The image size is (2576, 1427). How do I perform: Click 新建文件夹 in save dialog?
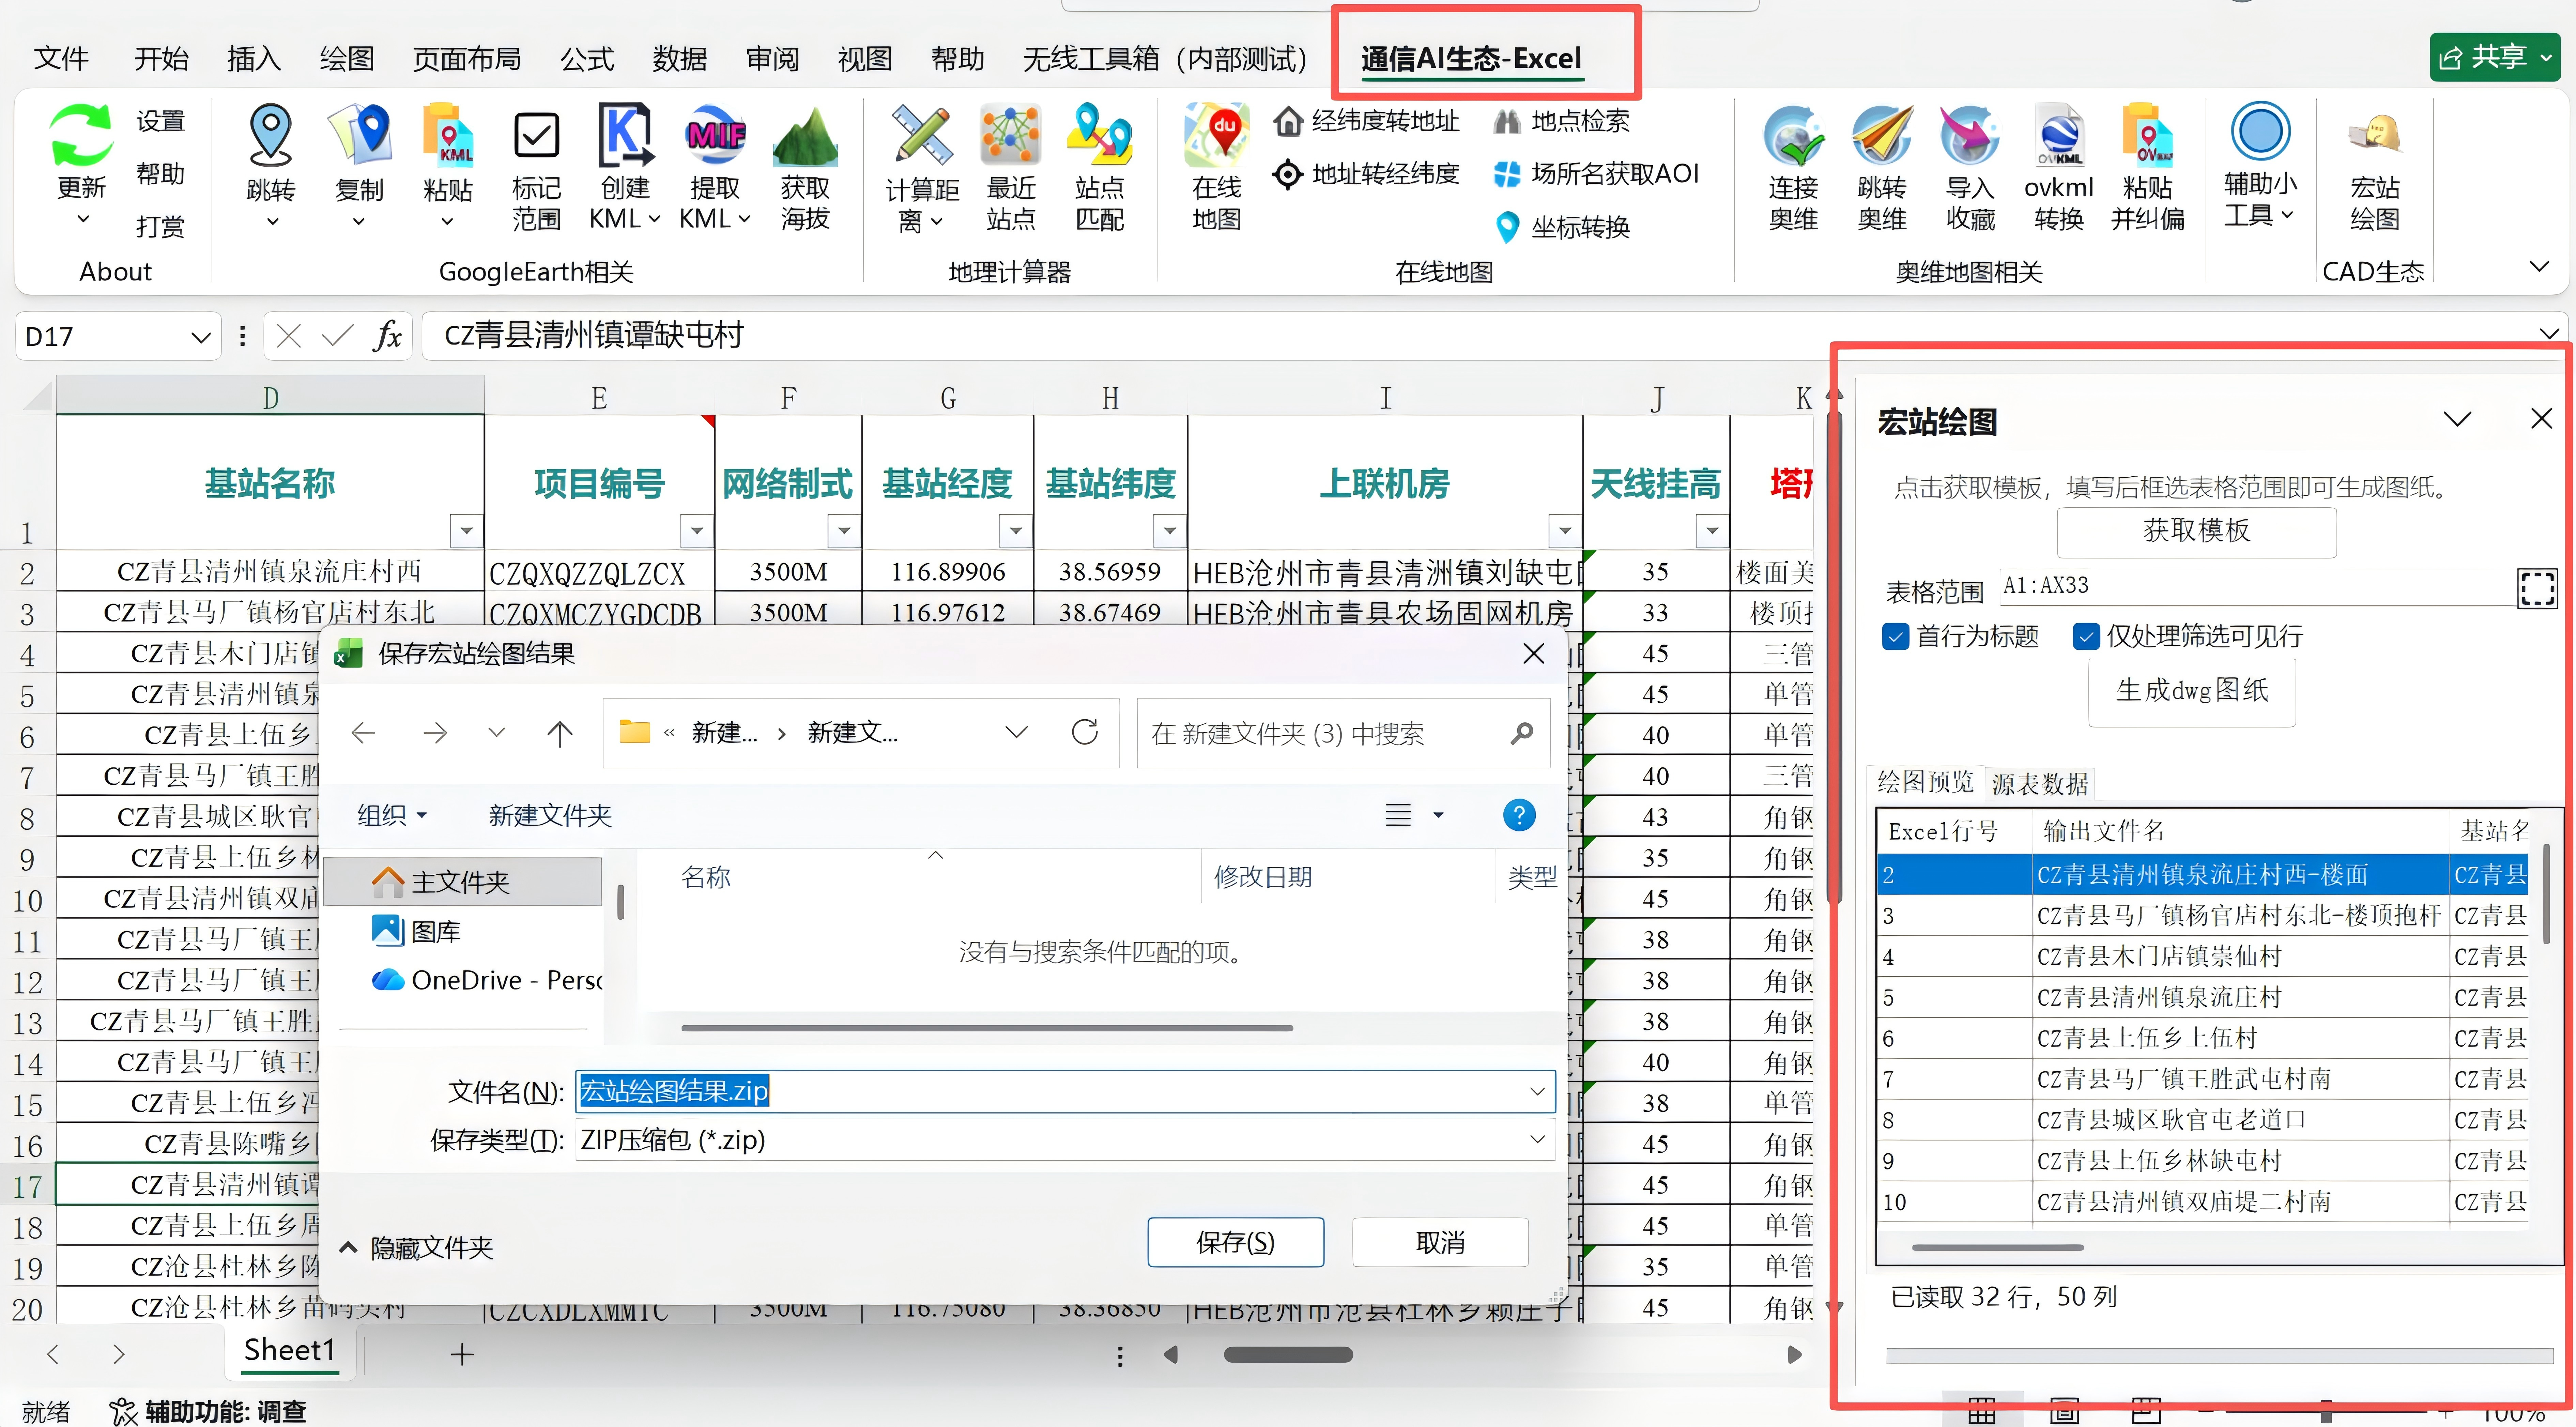550,816
